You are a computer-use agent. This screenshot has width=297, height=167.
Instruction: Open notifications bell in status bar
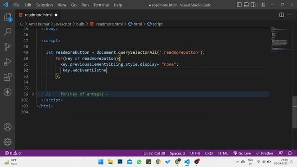coord(290,153)
